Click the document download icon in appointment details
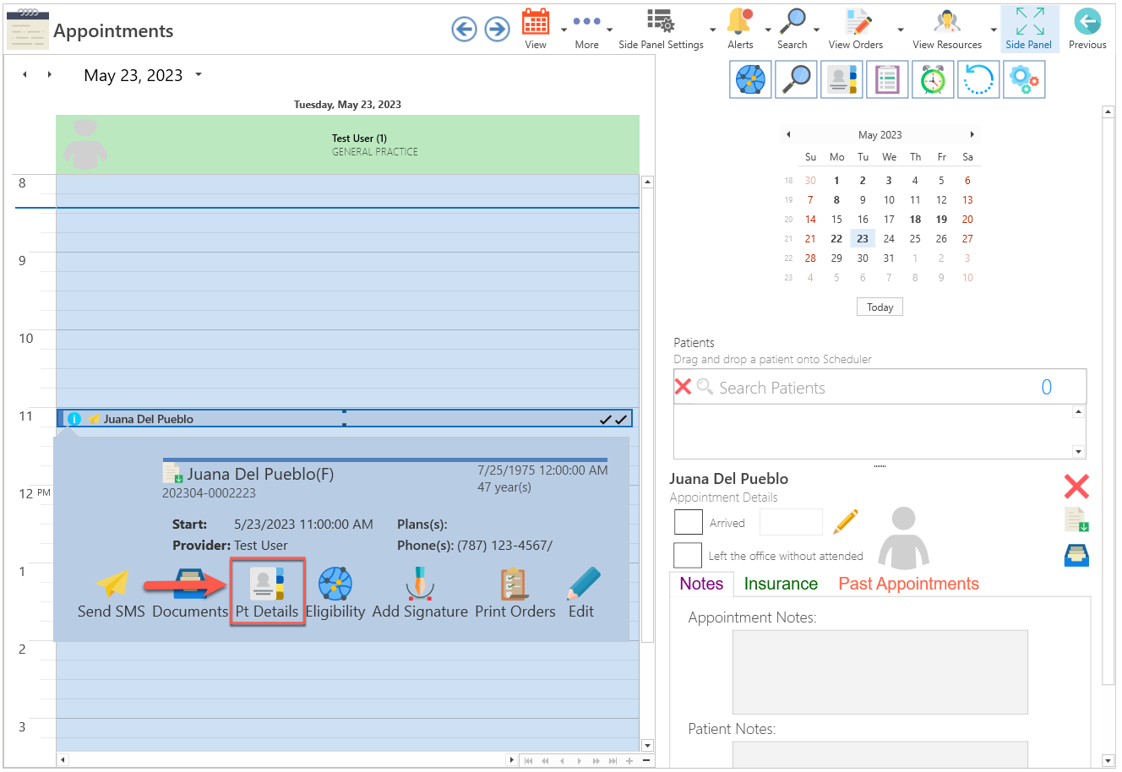Screen dimensions: 1122x772 tap(1077, 519)
